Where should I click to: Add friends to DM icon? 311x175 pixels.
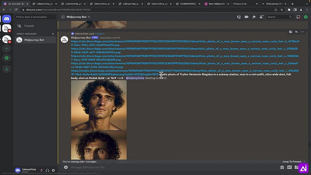(261, 17)
